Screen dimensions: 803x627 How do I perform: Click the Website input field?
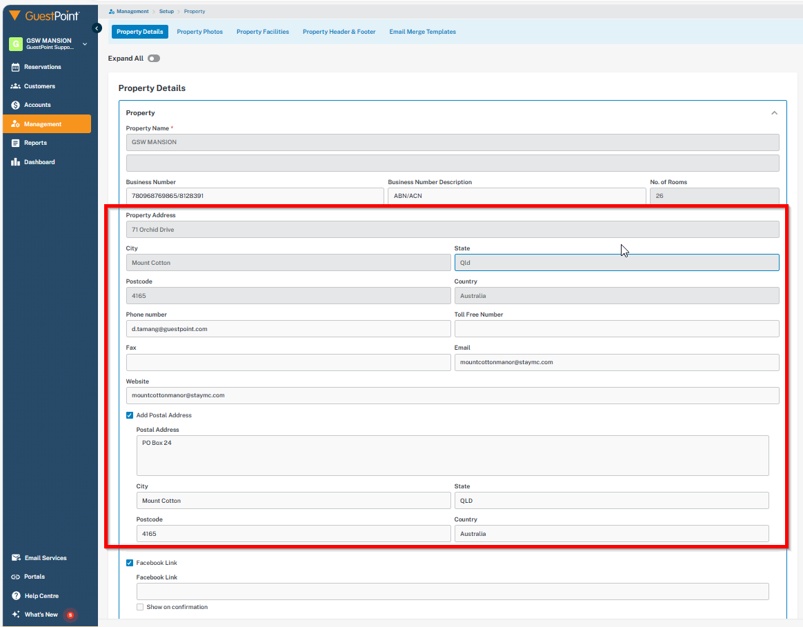pyautogui.click(x=453, y=395)
